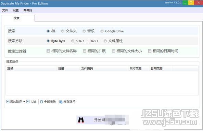Click the 日期范围 column header

(x=161, y=69)
